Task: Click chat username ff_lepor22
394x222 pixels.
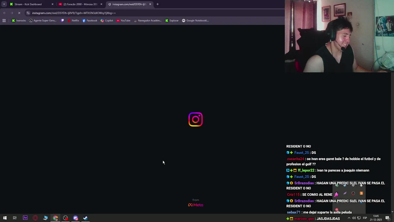Action: coord(306,171)
